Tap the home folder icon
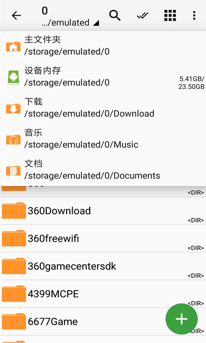 pyautogui.click(x=13, y=46)
